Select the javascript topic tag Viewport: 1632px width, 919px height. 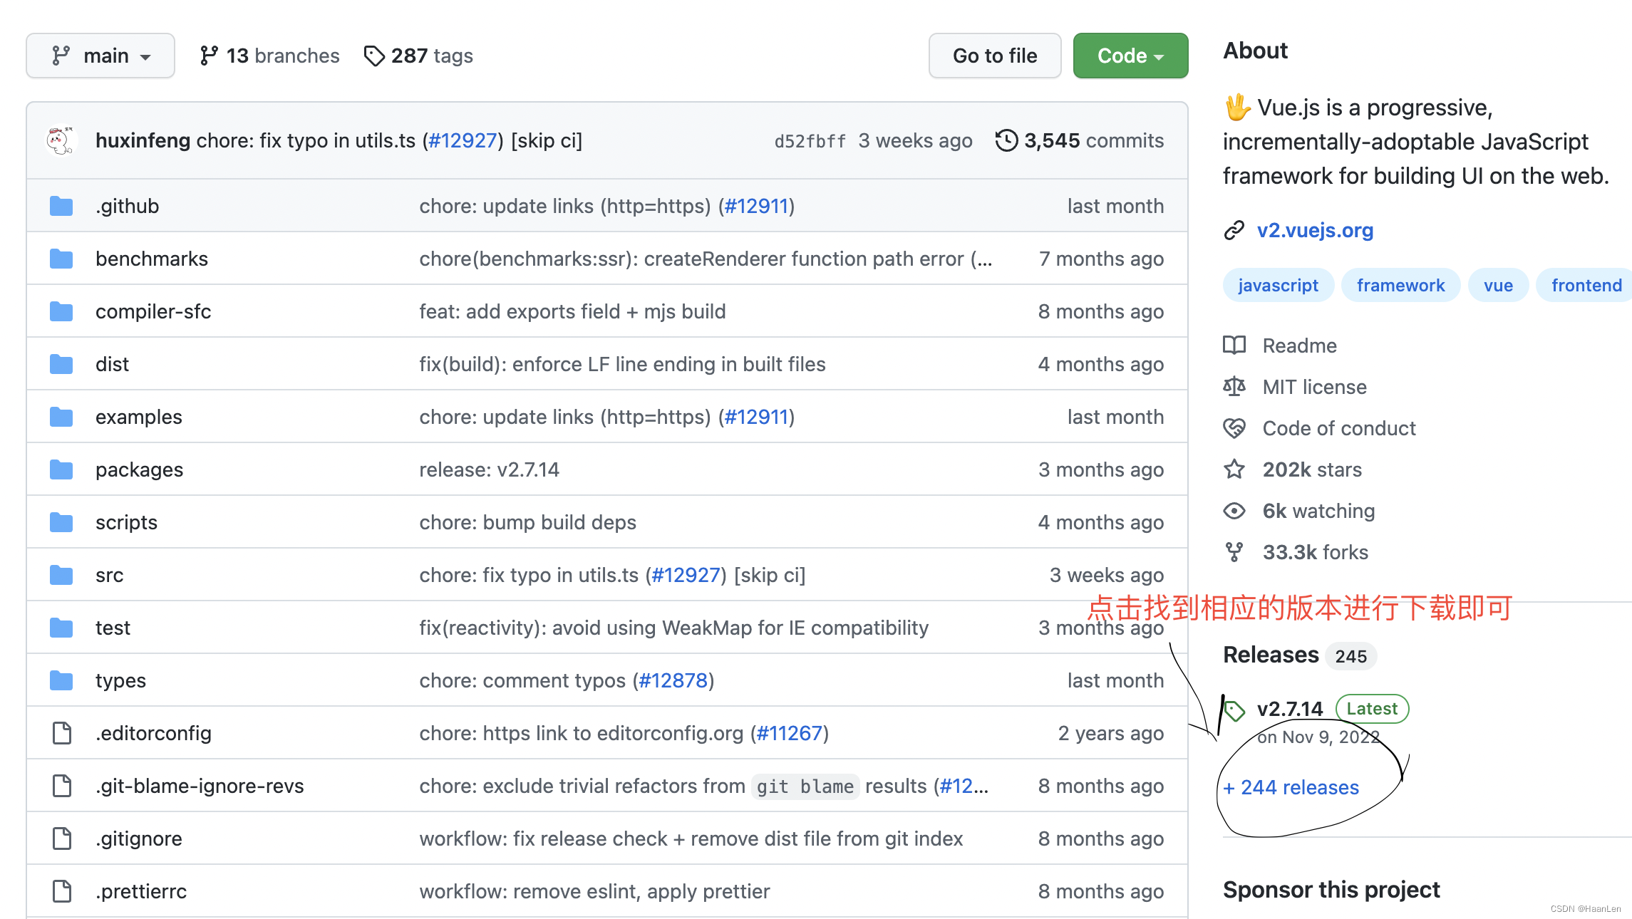(x=1278, y=285)
